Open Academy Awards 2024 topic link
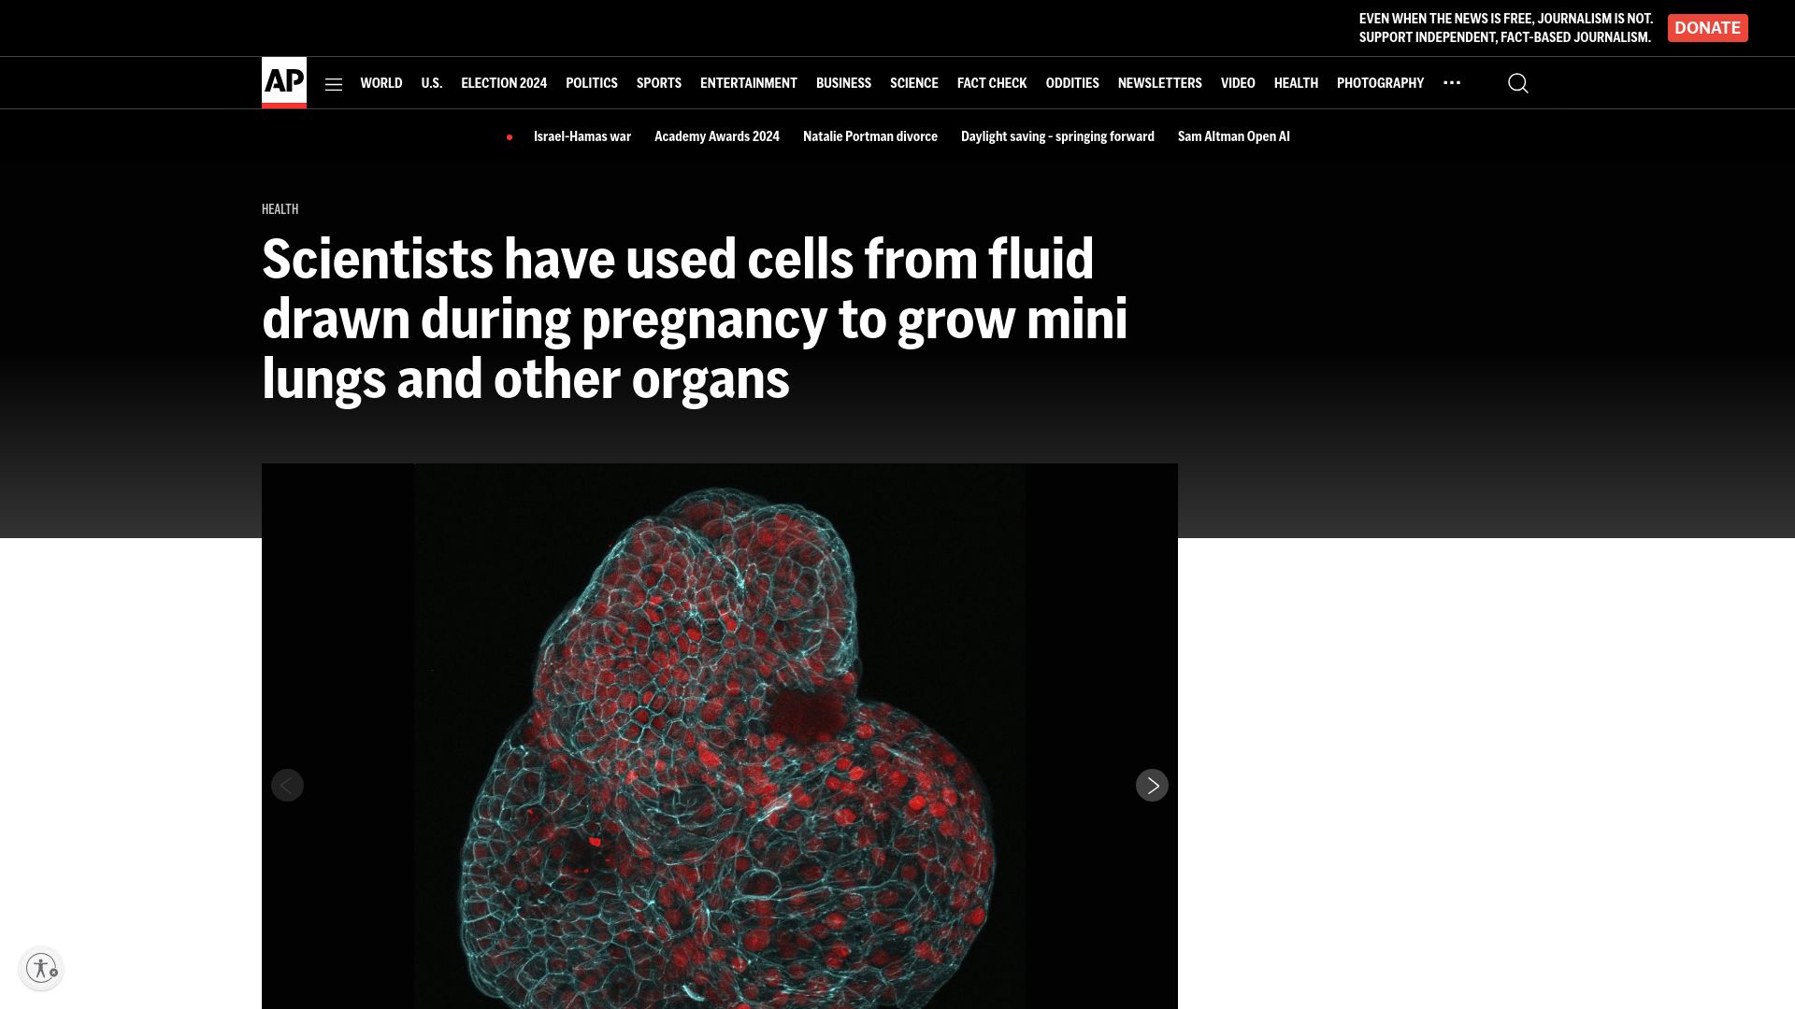 pyautogui.click(x=717, y=136)
